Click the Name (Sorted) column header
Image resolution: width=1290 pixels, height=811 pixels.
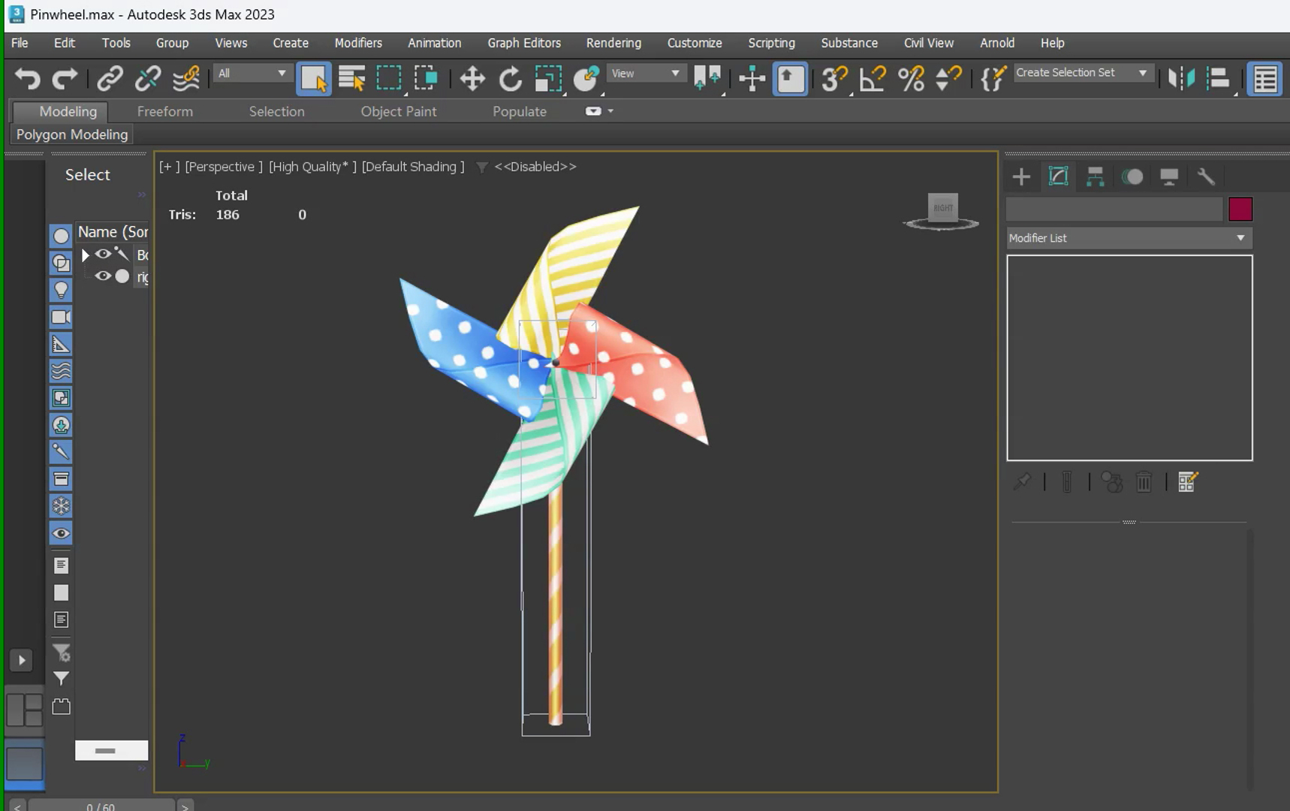tap(113, 232)
